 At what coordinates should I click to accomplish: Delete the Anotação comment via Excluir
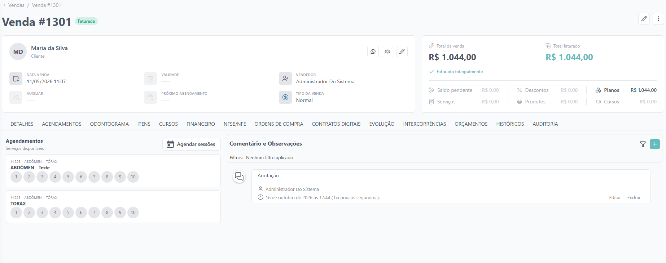634,198
